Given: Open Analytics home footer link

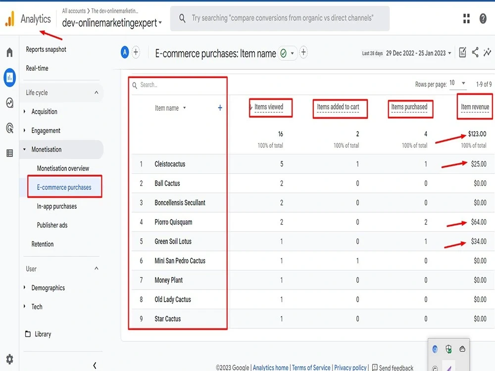Looking at the screenshot, I should tap(271, 368).
